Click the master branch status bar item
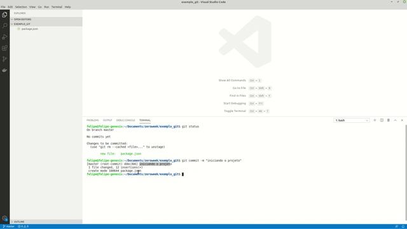The height and width of the screenshot is (229, 407). [x=8, y=226]
